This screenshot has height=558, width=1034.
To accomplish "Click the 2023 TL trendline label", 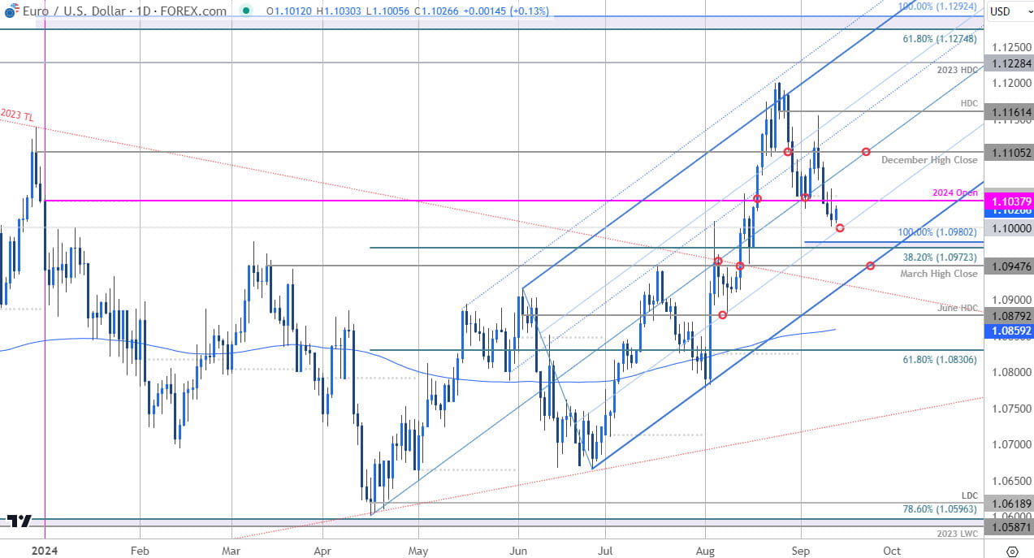I will 18,115.
